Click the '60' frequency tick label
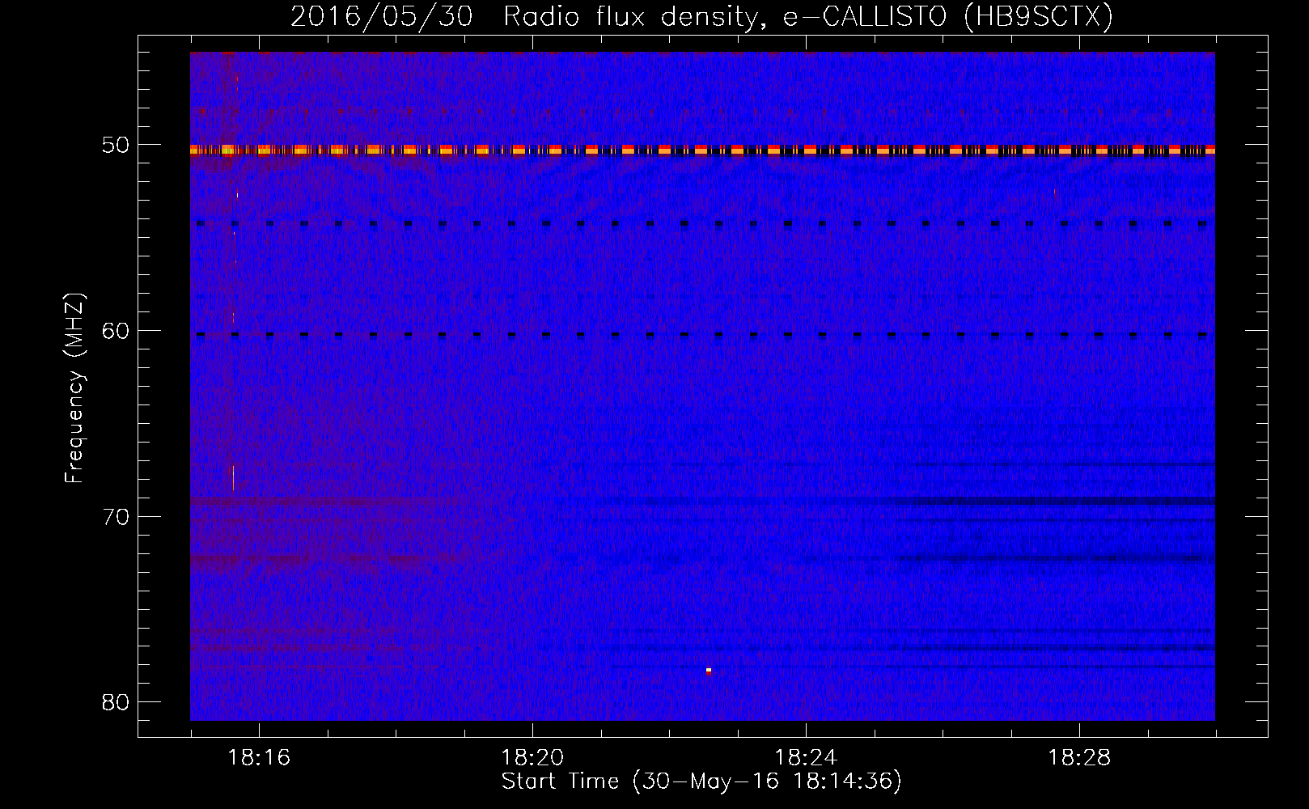Image resolution: width=1309 pixels, height=809 pixels. (x=116, y=331)
